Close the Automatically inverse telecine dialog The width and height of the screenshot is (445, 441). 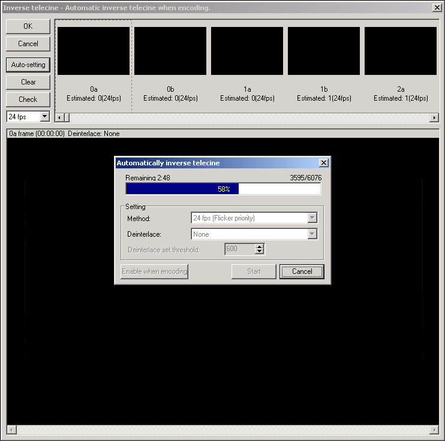[324, 163]
